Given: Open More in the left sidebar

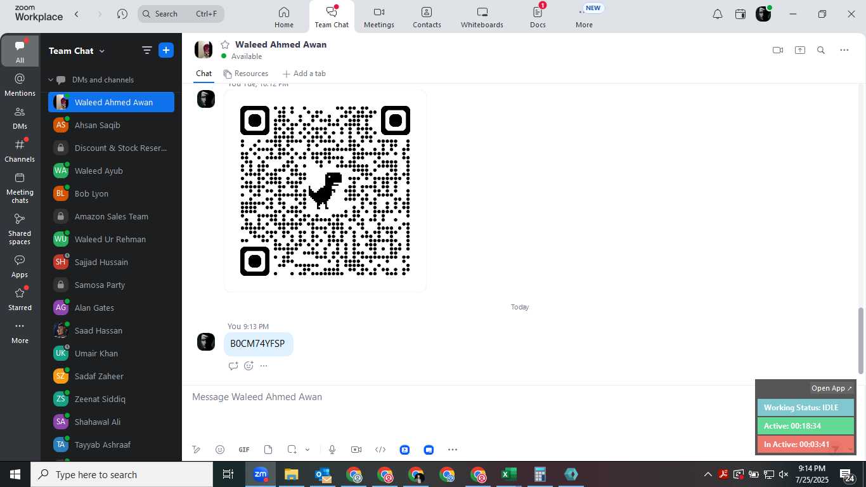Looking at the screenshot, I should 20,332.
